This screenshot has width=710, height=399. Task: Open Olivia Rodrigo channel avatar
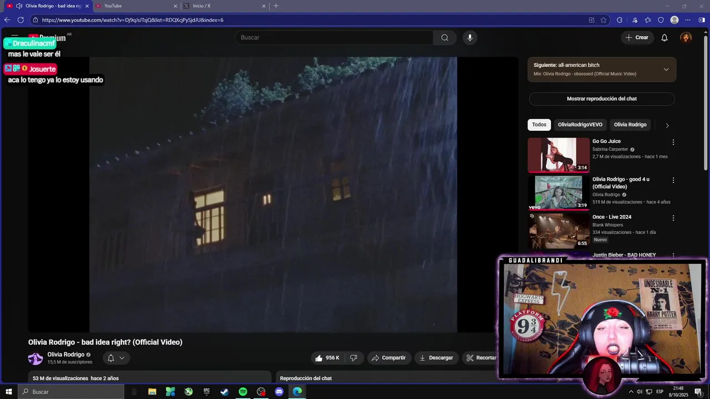[x=35, y=359]
